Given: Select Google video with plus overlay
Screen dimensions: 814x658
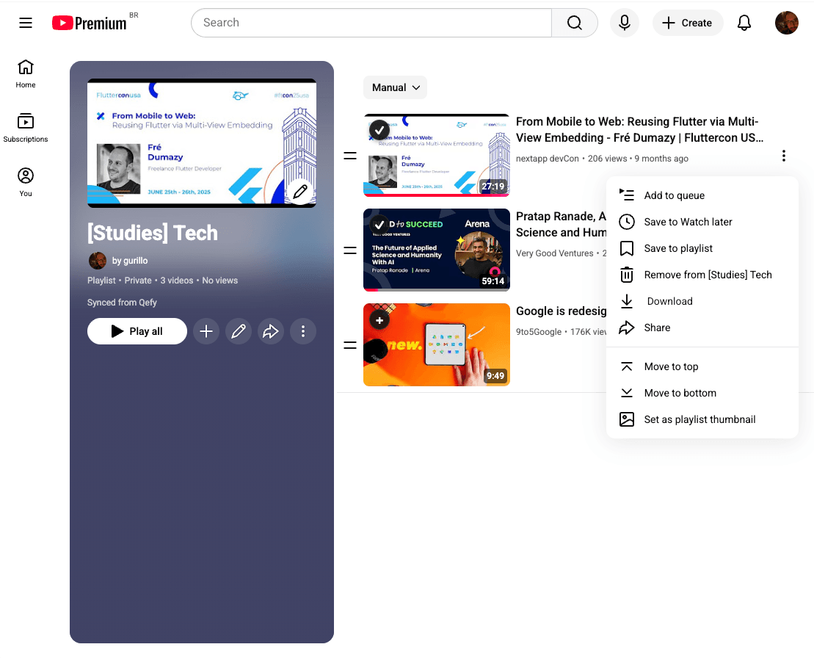Looking at the screenshot, I should point(379,320).
